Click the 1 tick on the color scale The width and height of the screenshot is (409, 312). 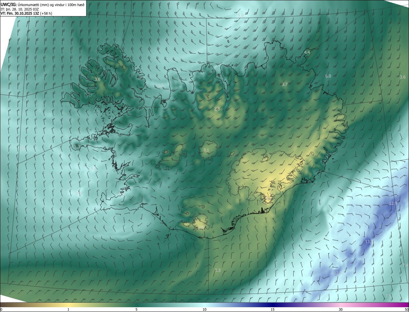(68, 309)
